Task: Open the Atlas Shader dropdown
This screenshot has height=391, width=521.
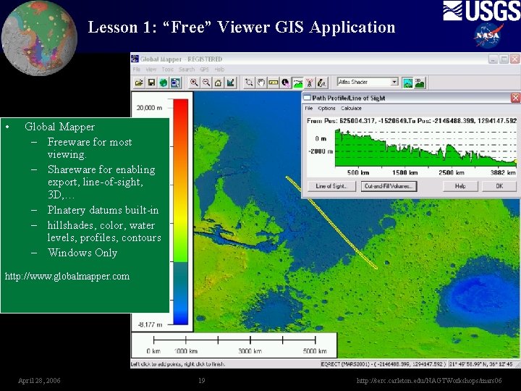Action: 394,81
